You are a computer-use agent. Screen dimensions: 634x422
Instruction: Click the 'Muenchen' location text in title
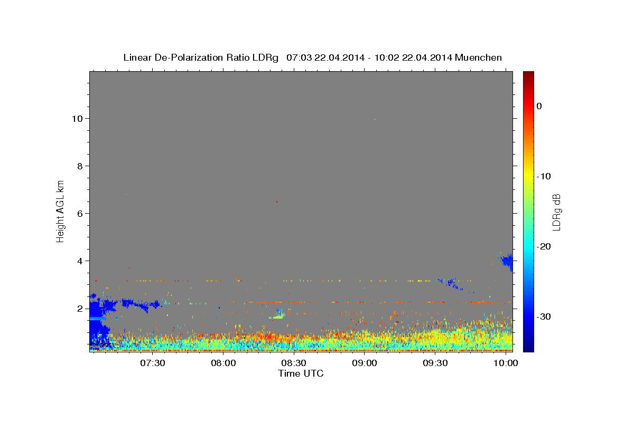tap(479, 57)
